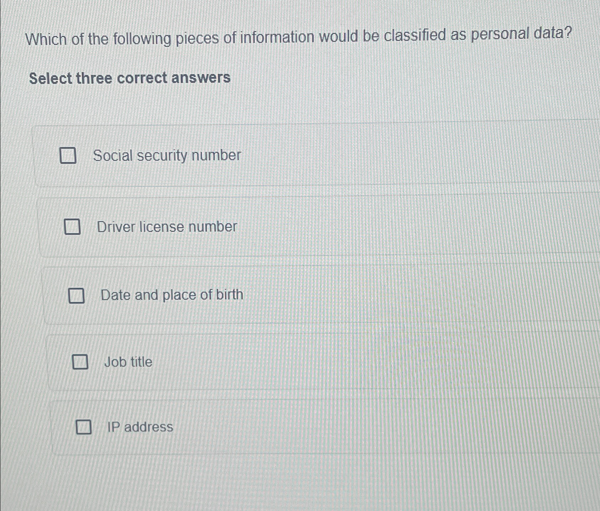Image resolution: width=600 pixels, height=511 pixels.
Task: Check the Social security number checkbox
Action: 68,156
